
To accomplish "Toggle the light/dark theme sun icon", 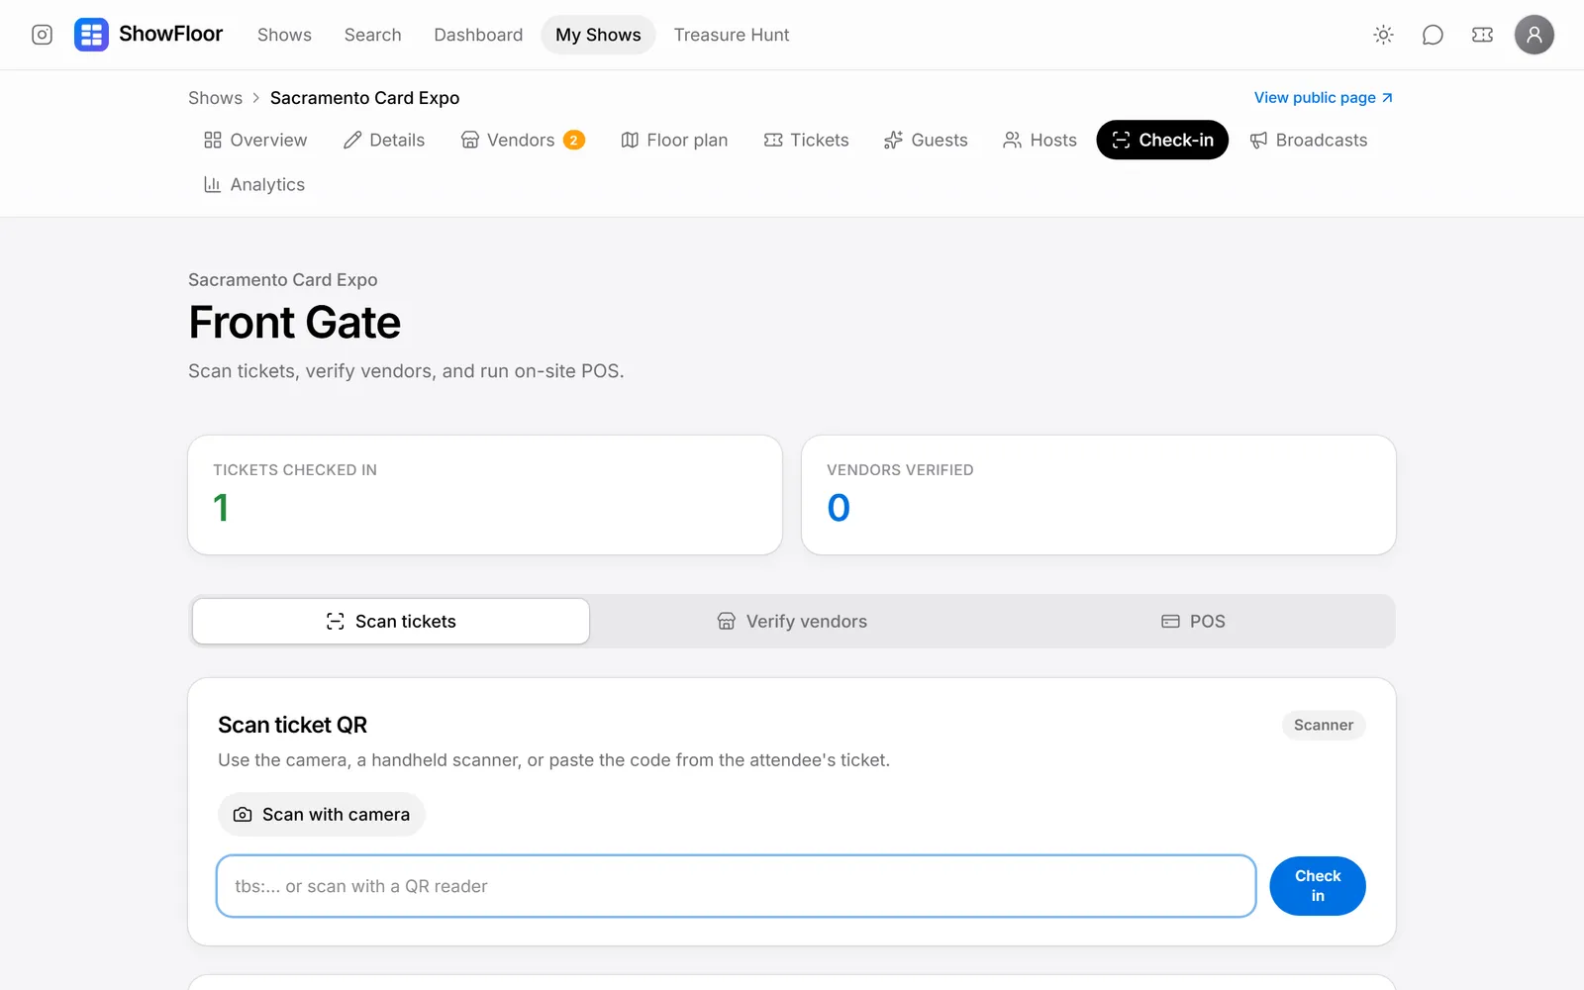I will 1383,35.
